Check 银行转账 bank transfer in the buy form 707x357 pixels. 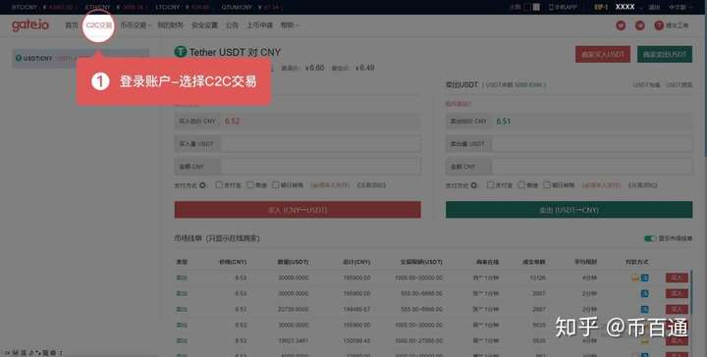(x=276, y=185)
